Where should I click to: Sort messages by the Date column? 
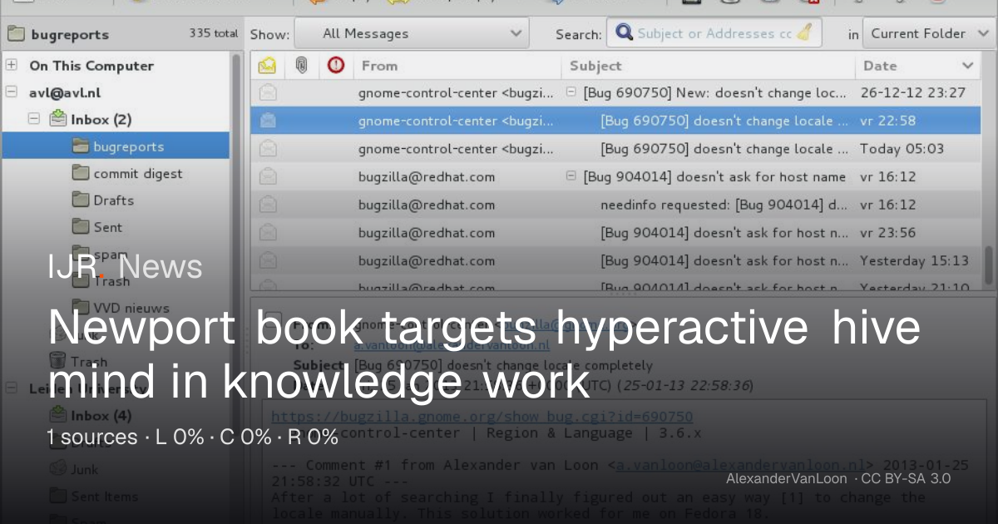point(917,66)
